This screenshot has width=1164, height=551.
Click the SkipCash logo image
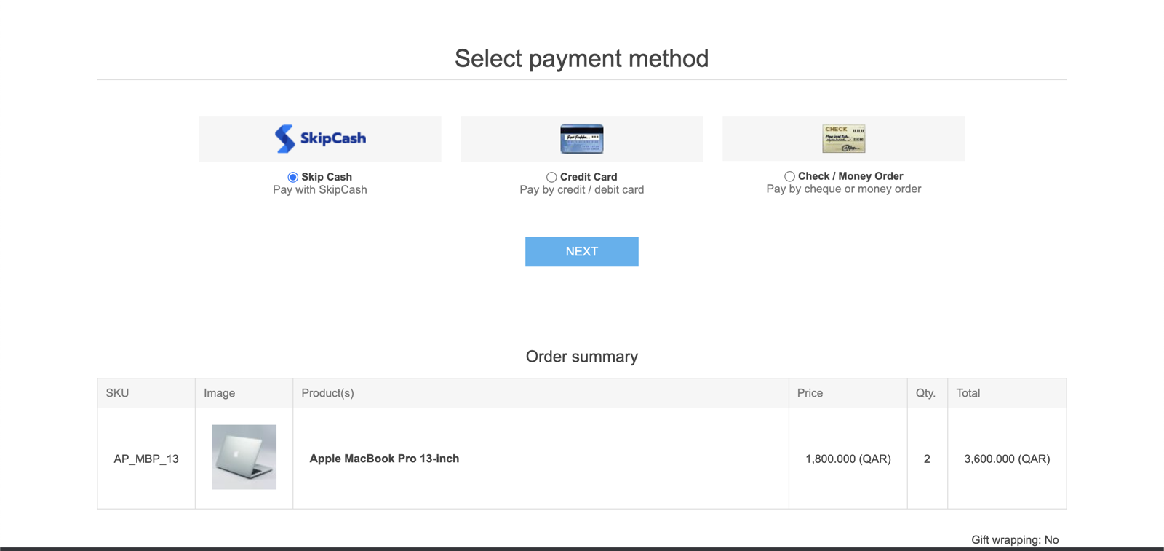[320, 138]
